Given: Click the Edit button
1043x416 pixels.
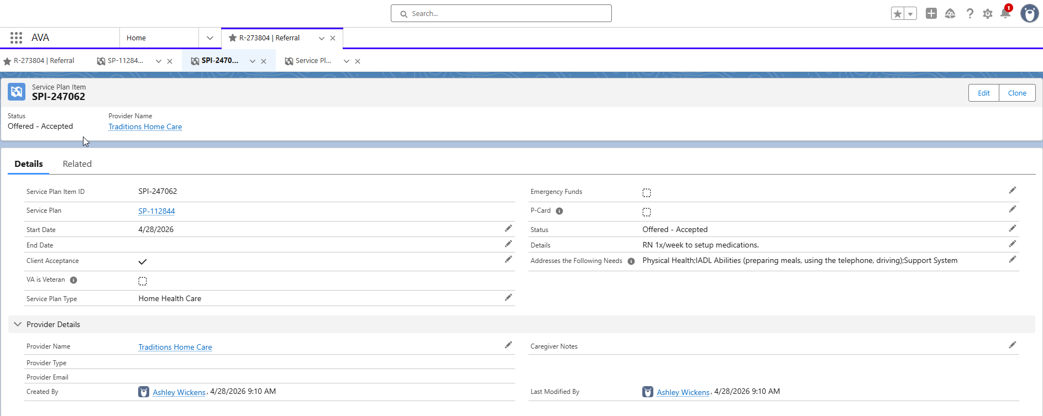Looking at the screenshot, I should pyautogui.click(x=984, y=93).
